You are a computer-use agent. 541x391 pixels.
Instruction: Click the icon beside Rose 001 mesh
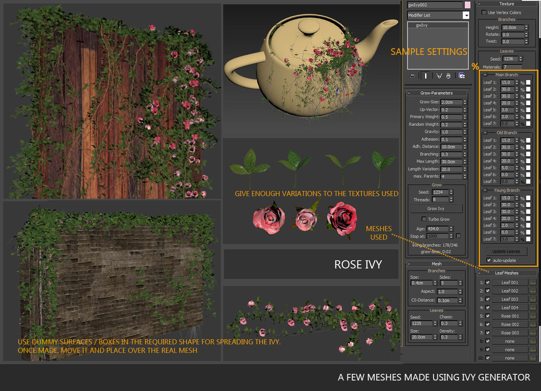[x=533, y=316]
